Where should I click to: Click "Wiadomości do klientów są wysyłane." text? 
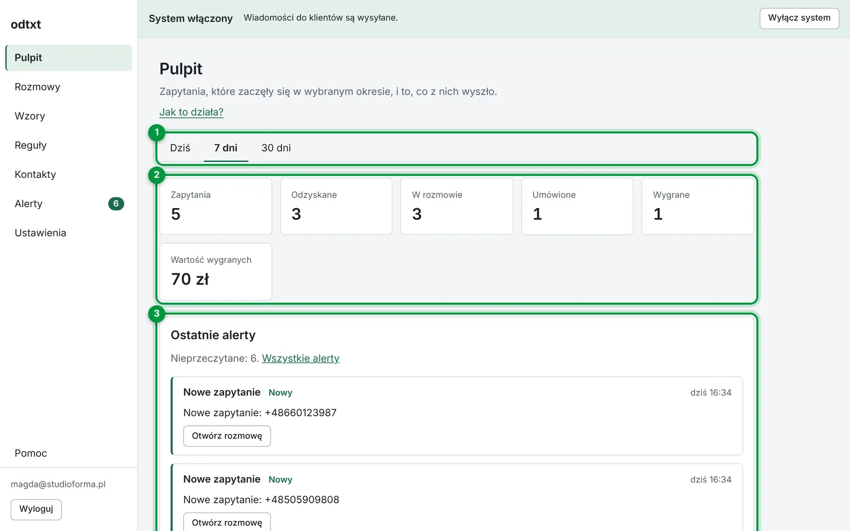321,18
